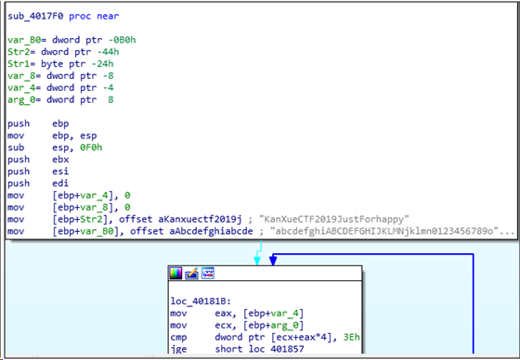
Task: Click the 'jge short loc_401857' instruction
Action: pos(237,349)
